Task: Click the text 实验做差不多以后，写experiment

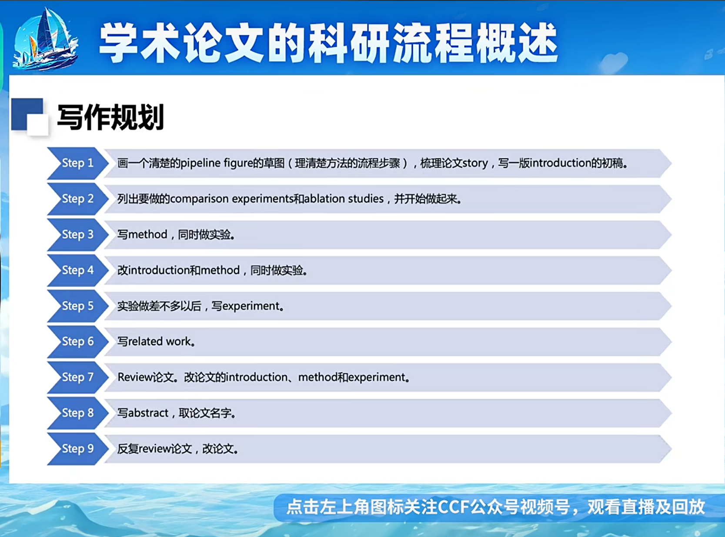Action: [201, 306]
